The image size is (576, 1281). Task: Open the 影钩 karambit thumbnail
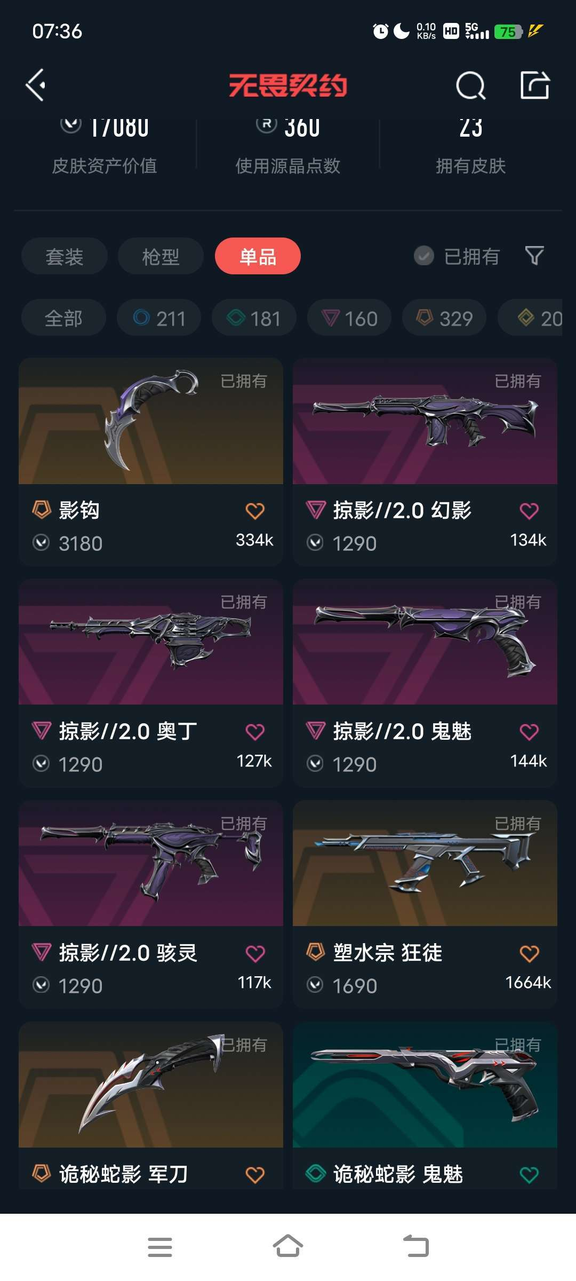151,421
